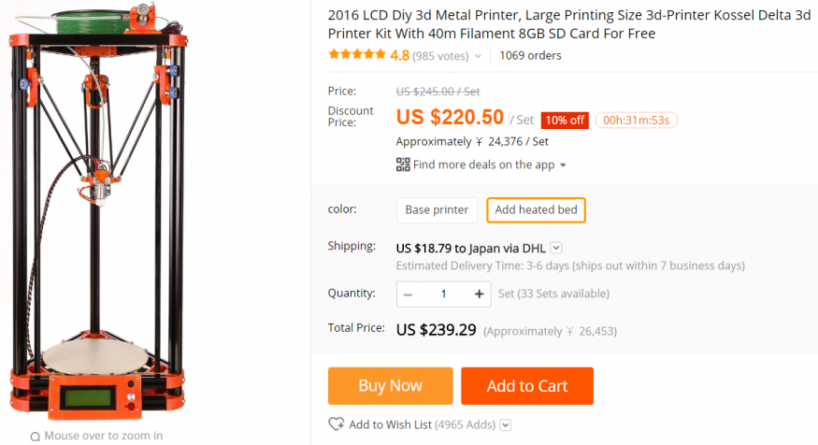Image resolution: width=818 pixels, height=445 pixels.
Task: Click the 985 votes link
Action: [440, 55]
